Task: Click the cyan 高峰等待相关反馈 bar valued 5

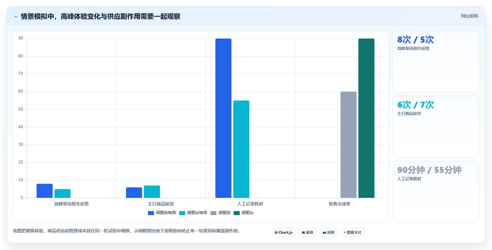Action: pyautogui.click(x=62, y=193)
